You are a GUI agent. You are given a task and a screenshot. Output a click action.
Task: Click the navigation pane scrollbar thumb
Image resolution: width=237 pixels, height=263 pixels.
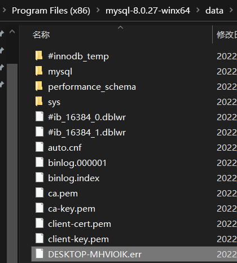[12, 163]
